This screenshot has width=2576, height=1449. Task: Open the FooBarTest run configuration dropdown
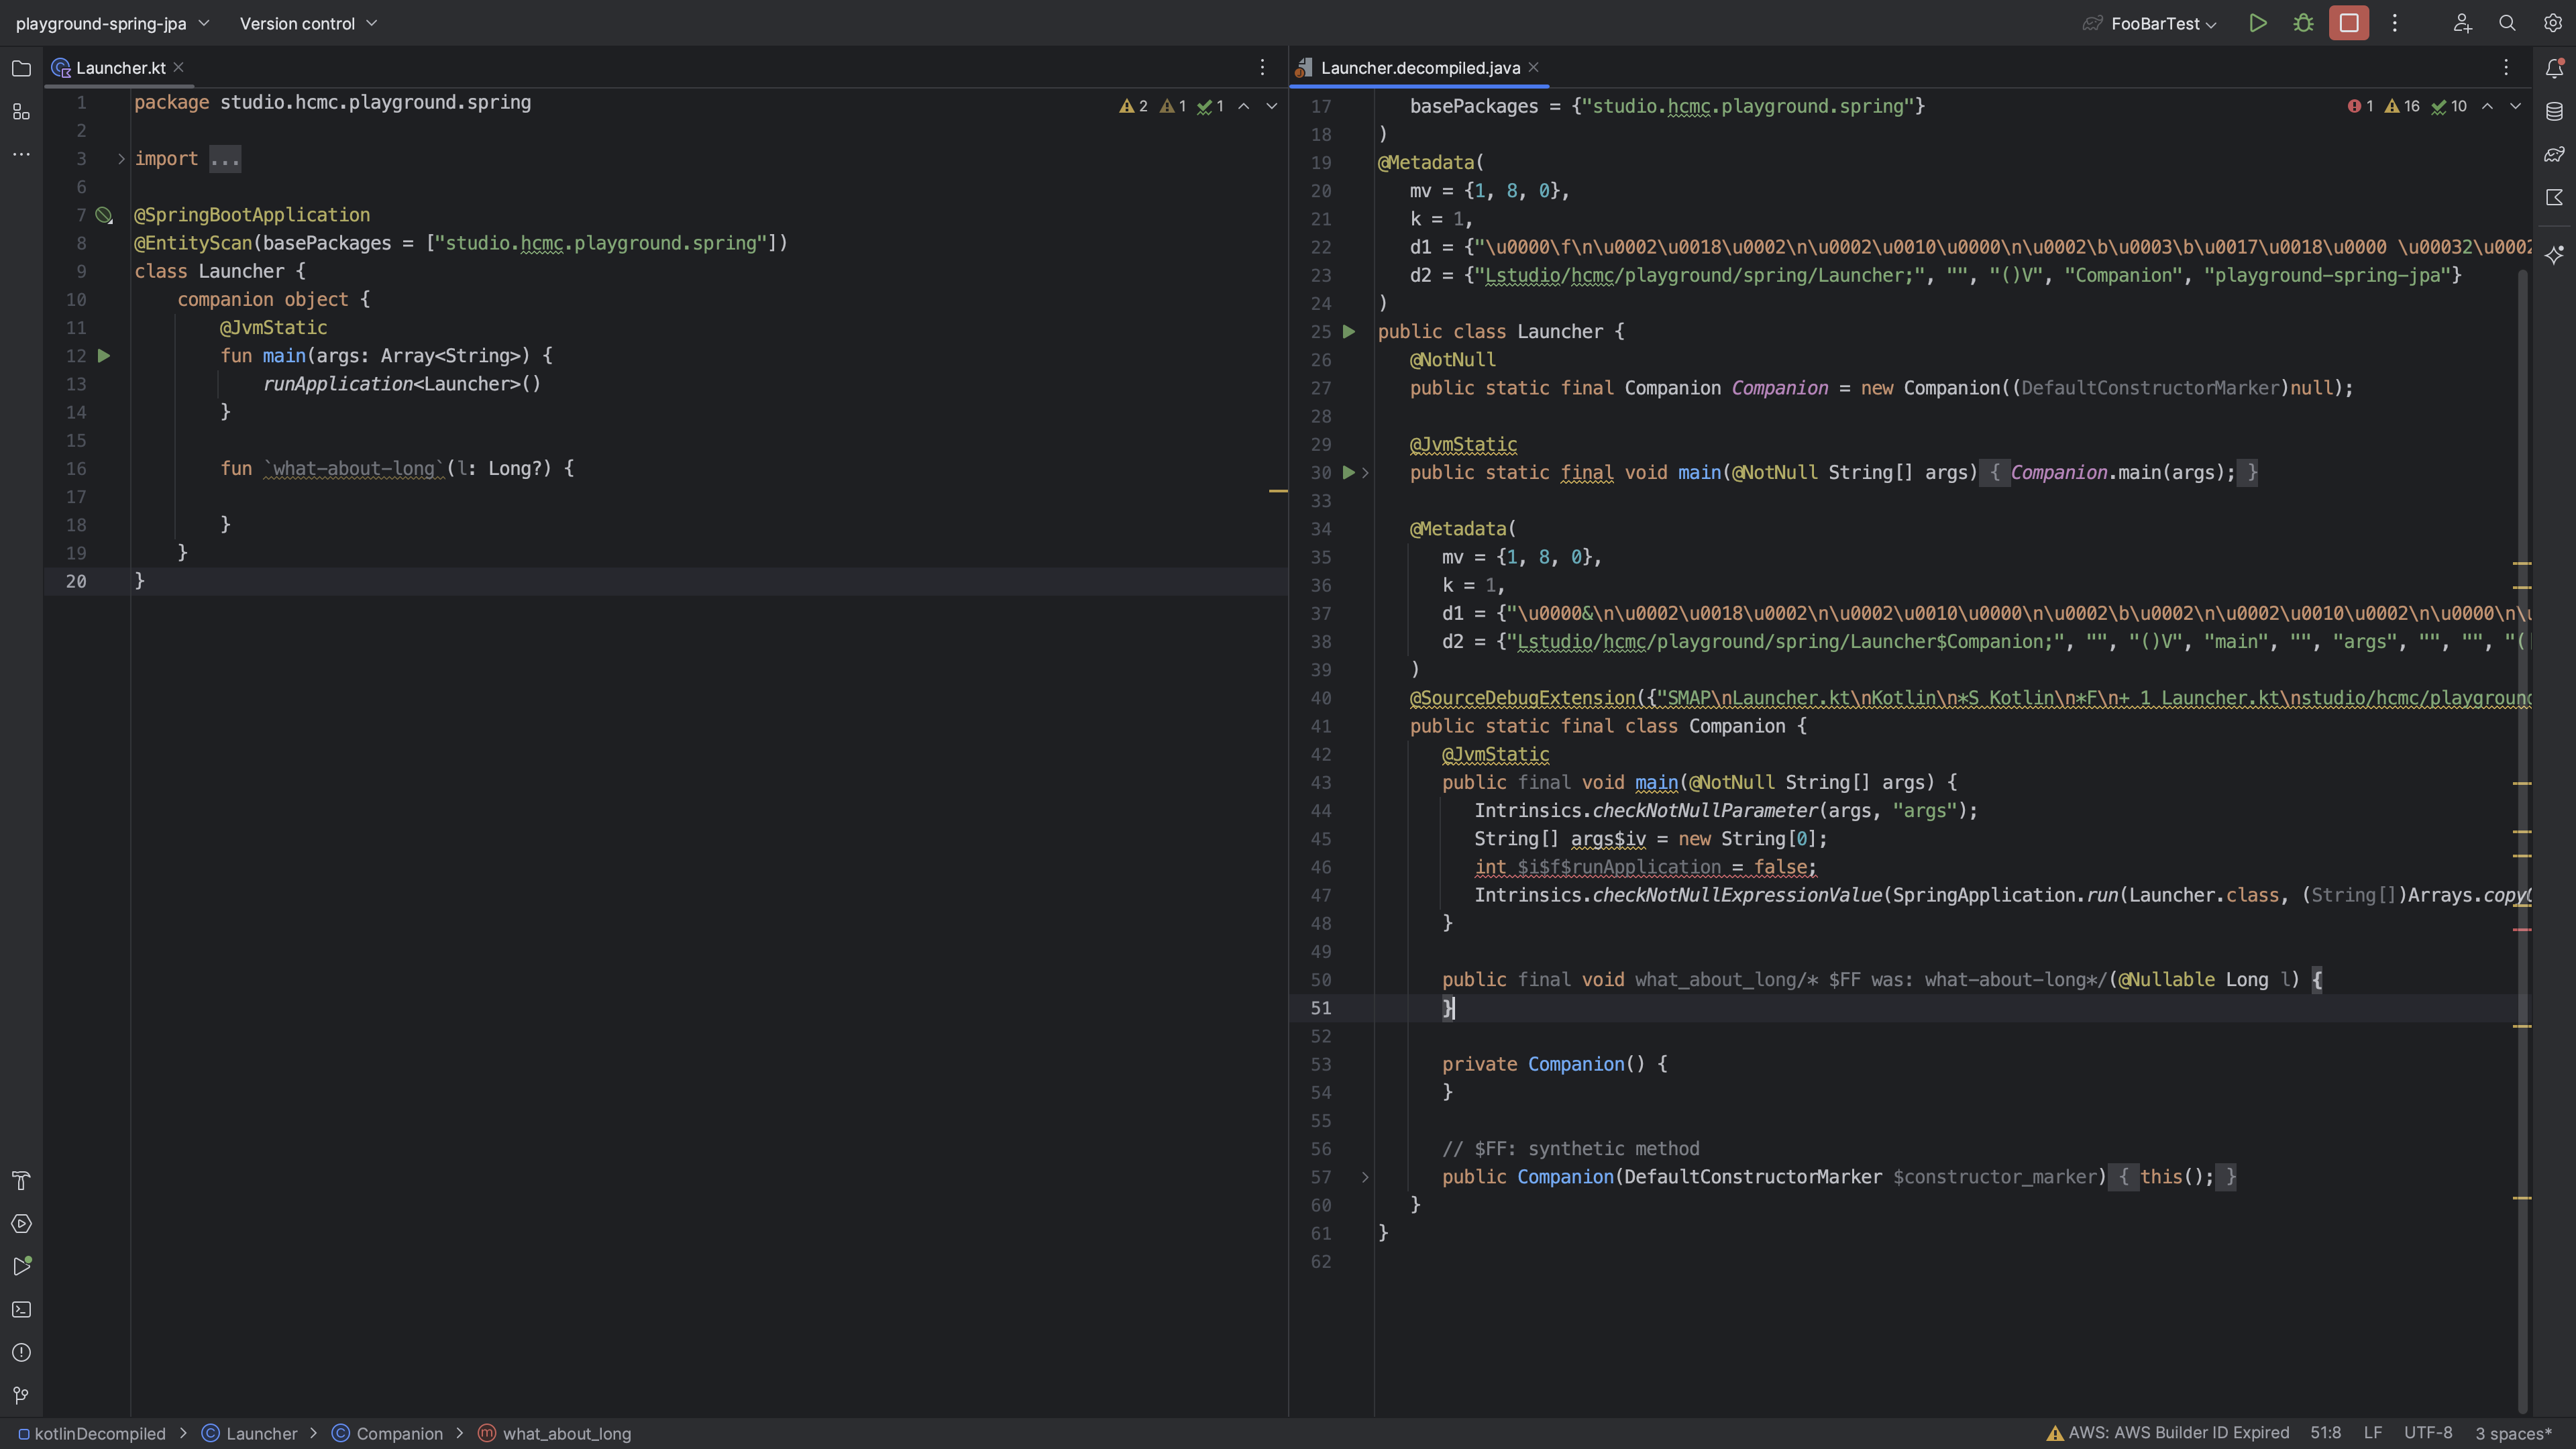(2164, 23)
